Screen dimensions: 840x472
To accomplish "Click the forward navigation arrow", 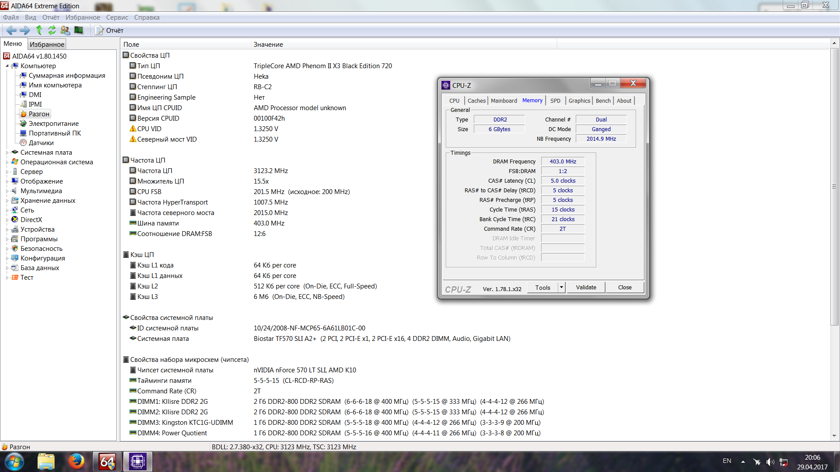I will [25, 30].
